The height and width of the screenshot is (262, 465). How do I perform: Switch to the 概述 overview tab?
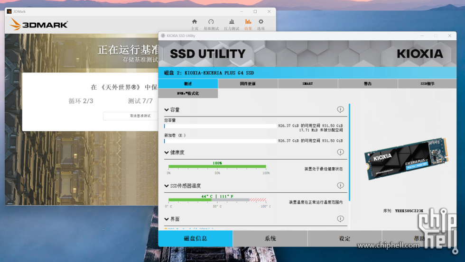[188, 83]
